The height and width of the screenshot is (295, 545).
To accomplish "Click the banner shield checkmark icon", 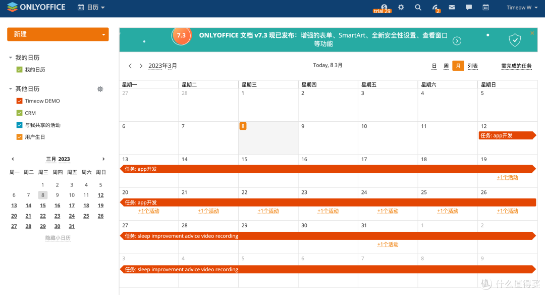I will point(515,40).
